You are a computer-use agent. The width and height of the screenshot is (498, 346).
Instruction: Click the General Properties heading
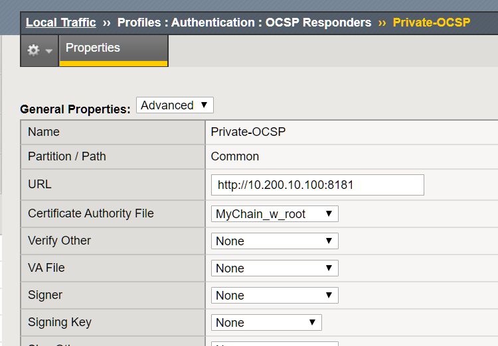coord(75,109)
